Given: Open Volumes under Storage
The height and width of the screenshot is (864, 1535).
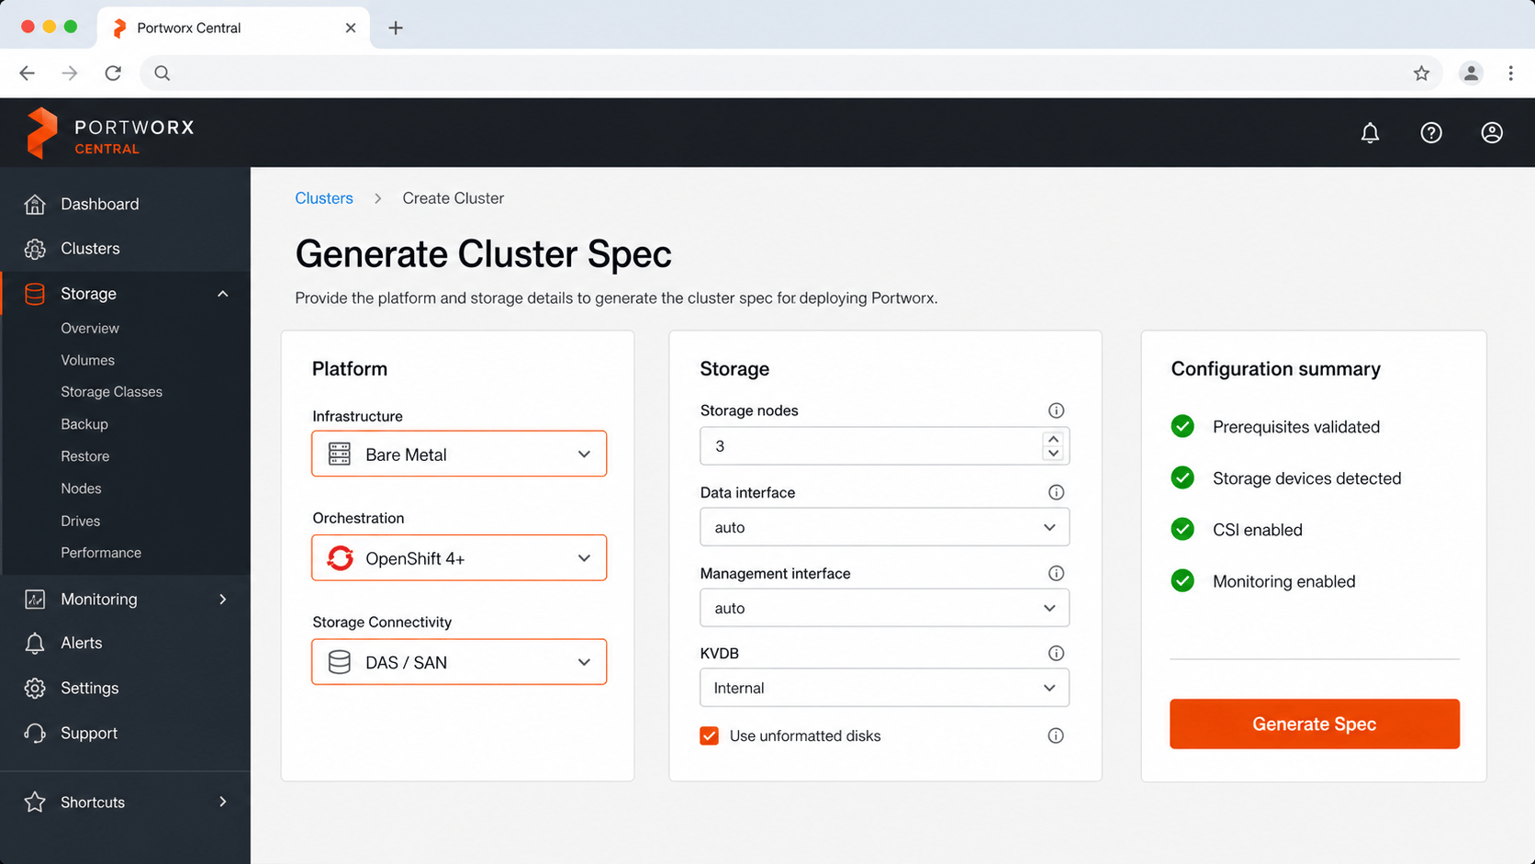Looking at the screenshot, I should click(x=88, y=360).
